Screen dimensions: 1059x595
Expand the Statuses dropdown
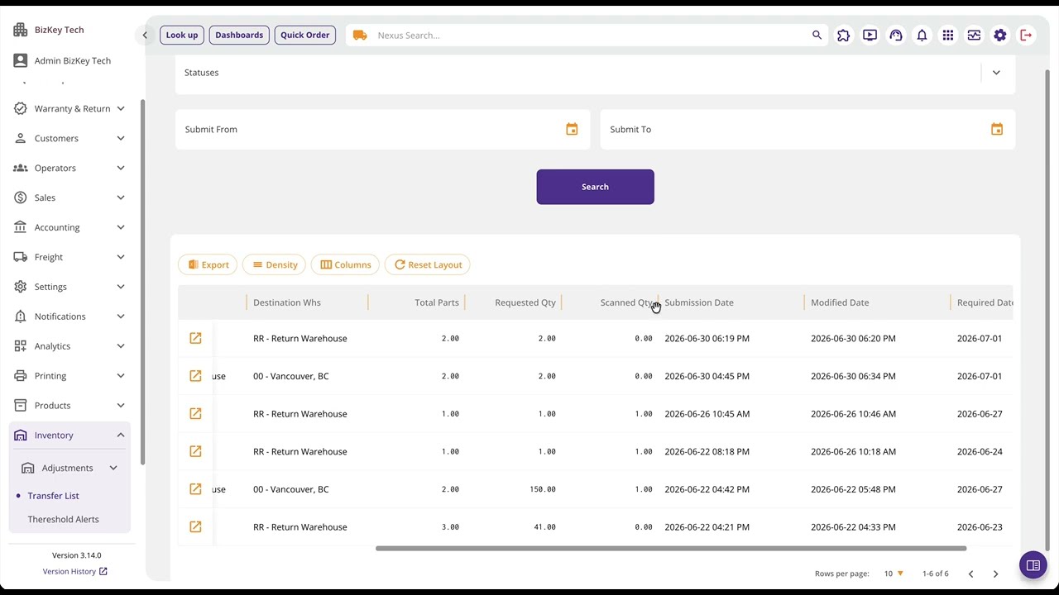[x=996, y=73]
